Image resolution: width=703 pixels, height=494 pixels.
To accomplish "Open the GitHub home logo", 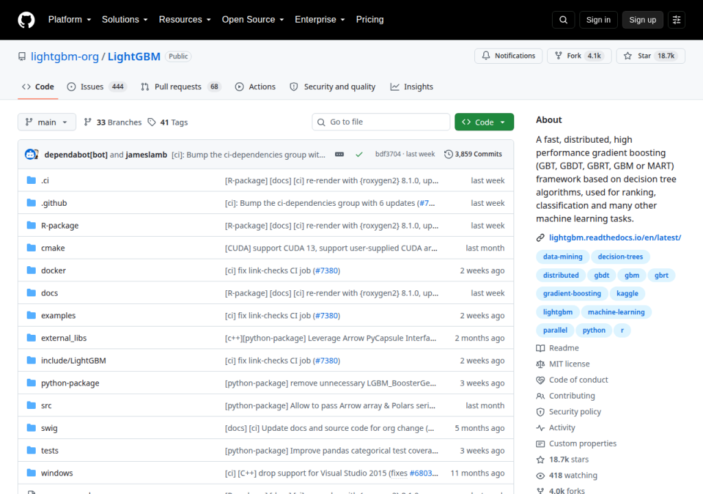I will [x=26, y=20].
